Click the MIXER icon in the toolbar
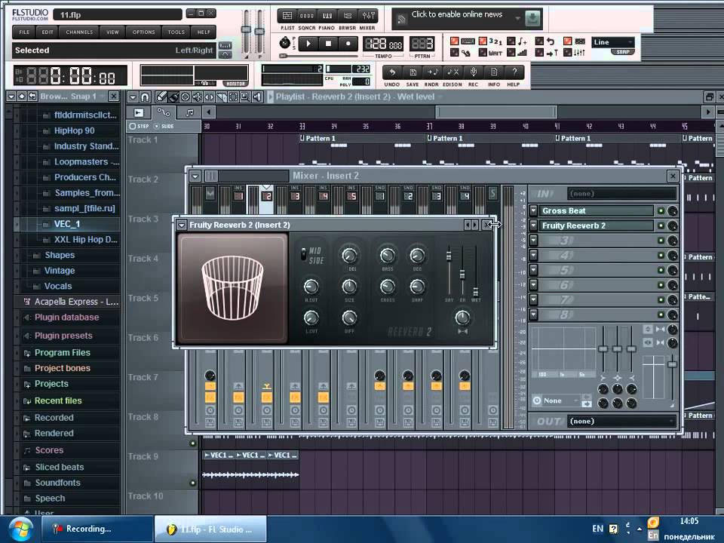This screenshot has width=724, height=543. (x=367, y=17)
